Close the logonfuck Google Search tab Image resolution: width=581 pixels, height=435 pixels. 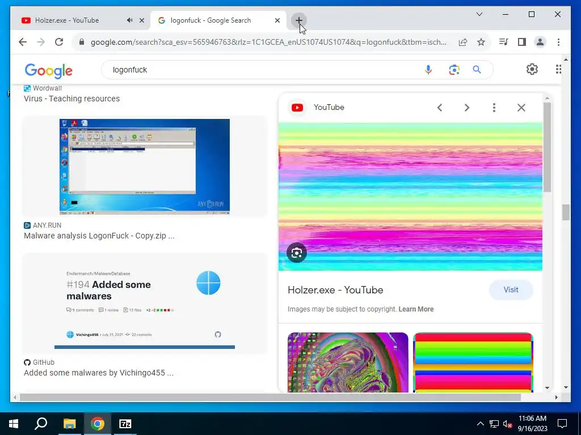click(x=277, y=20)
